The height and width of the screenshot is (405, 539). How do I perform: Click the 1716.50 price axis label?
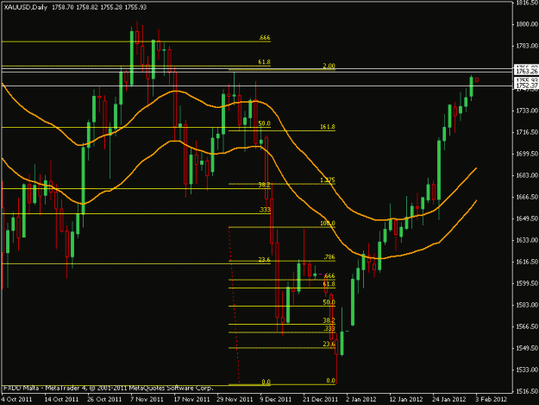tap(527, 132)
